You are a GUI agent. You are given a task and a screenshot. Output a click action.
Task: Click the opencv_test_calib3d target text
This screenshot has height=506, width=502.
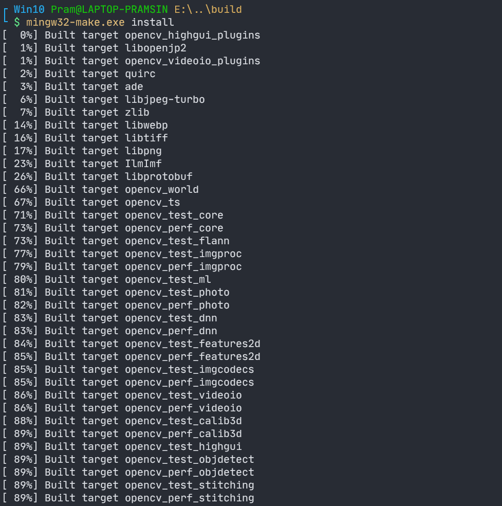point(183,421)
